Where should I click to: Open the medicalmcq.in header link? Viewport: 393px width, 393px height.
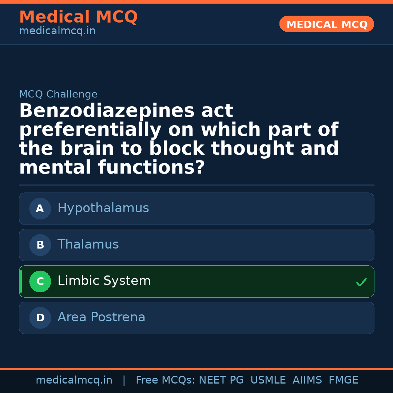tap(57, 31)
